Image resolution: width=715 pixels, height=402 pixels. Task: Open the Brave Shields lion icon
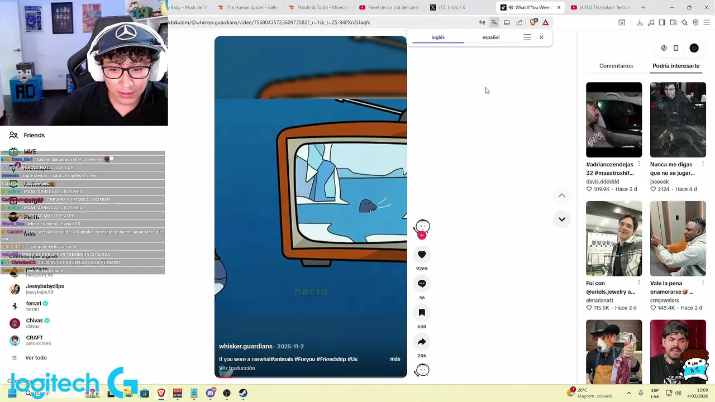pyautogui.click(x=533, y=22)
